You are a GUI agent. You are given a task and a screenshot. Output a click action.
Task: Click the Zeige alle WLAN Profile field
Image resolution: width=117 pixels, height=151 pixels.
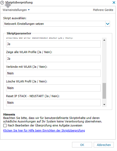pyautogui.click(x=53, y=58)
